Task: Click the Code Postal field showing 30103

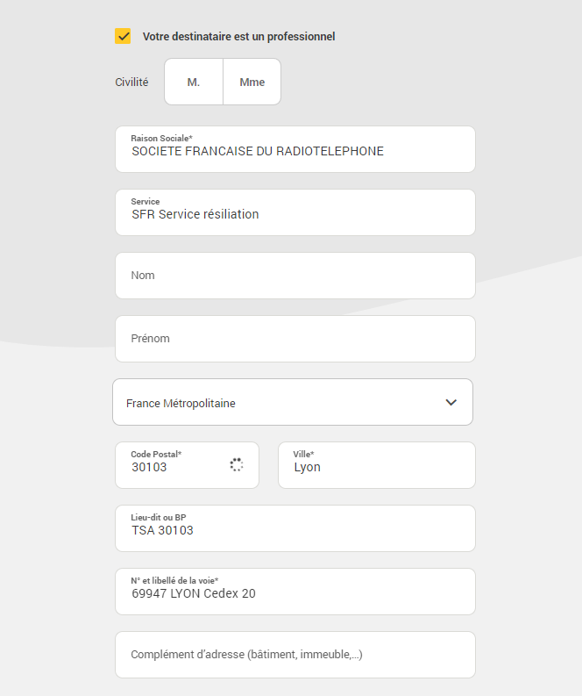Action: (x=175, y=466)
